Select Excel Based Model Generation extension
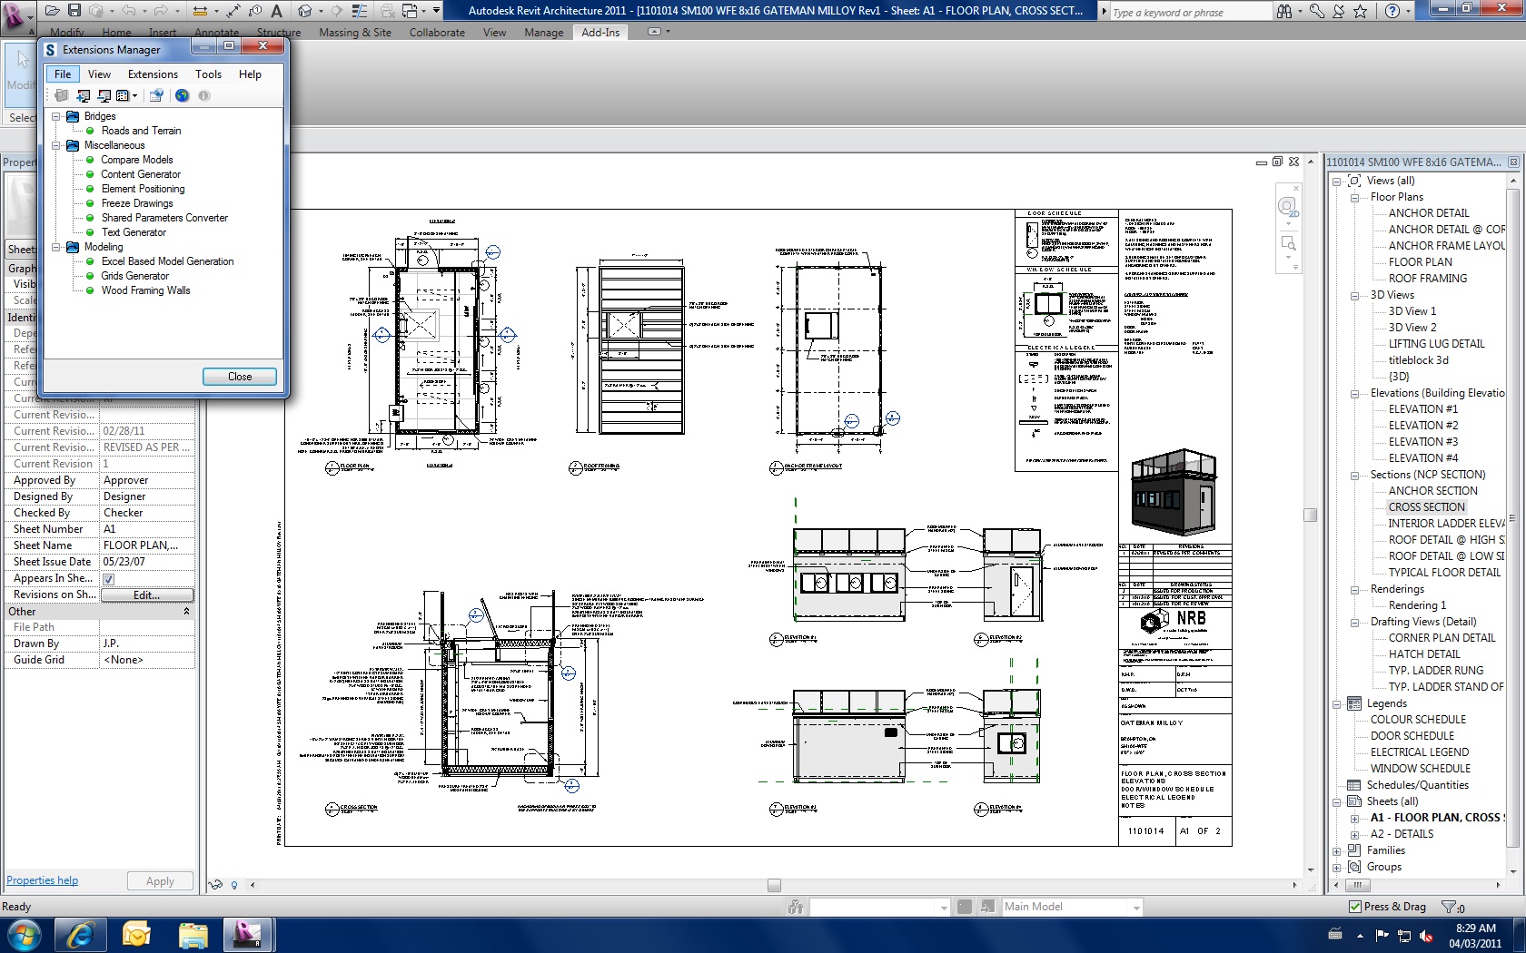 [x=167, y=261]
